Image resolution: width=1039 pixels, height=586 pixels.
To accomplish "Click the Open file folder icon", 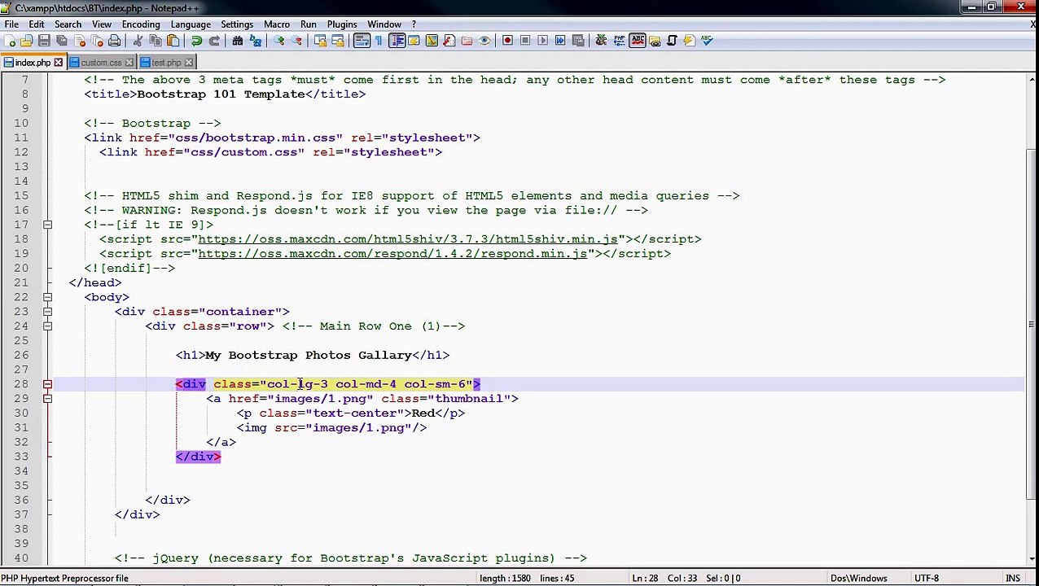I will (x=26, y=41).
